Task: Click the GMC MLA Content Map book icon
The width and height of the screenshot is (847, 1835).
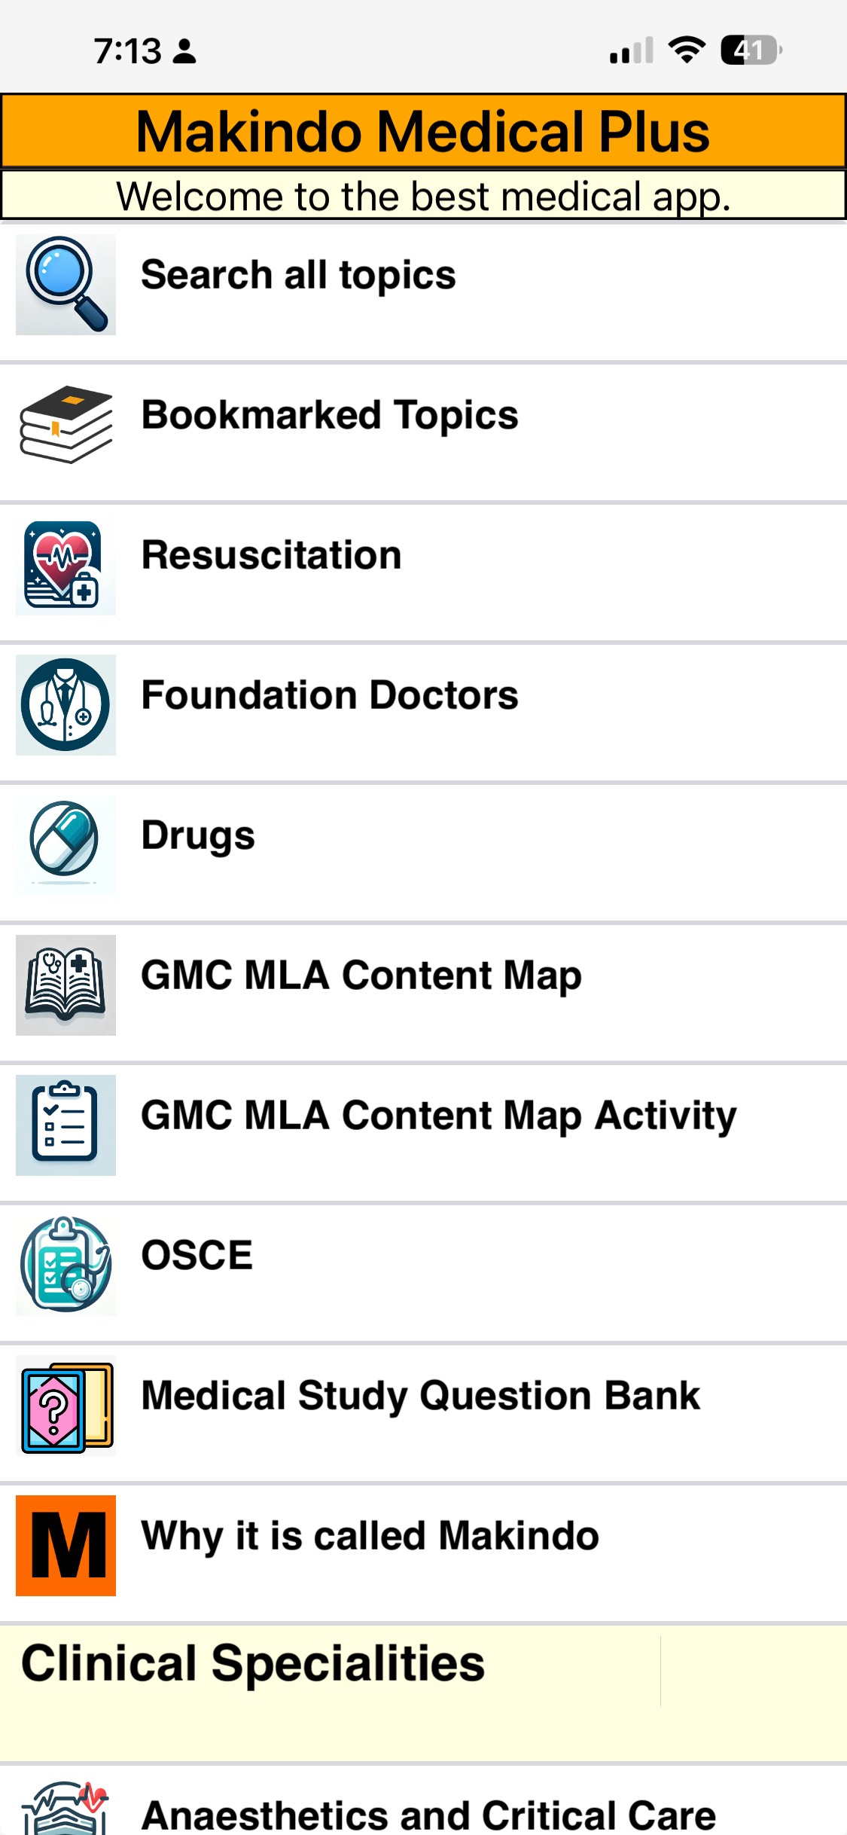Action: pos(66,985)
